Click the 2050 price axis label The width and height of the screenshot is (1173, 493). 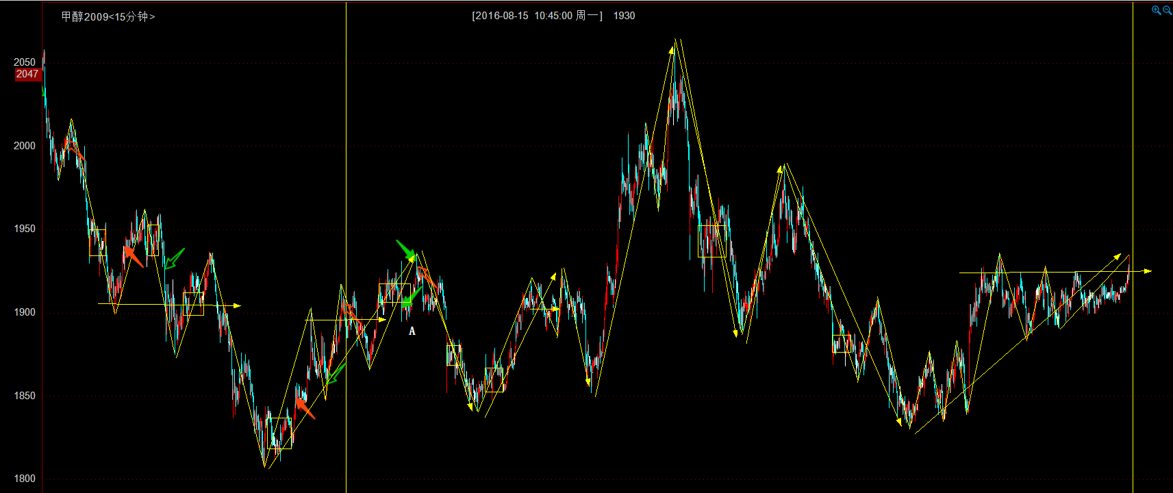[25, 62]
